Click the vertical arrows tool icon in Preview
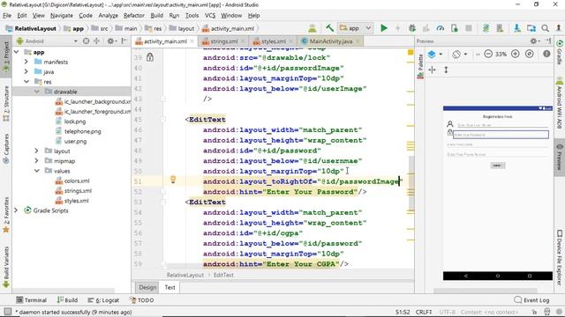This screenshot has height=317, width=565. (446, 70)
